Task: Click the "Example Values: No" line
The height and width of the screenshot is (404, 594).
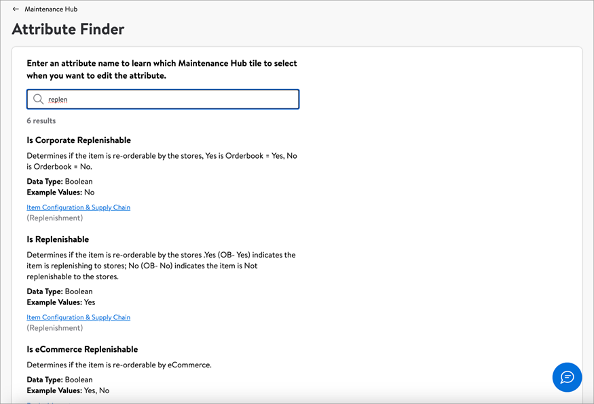Action: pos(60,193)
